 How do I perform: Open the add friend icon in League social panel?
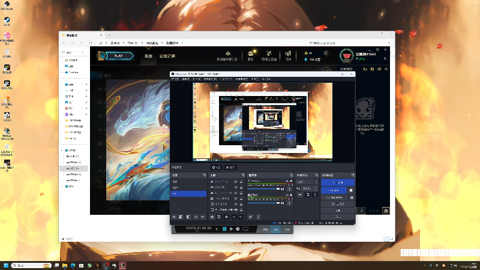365,69
